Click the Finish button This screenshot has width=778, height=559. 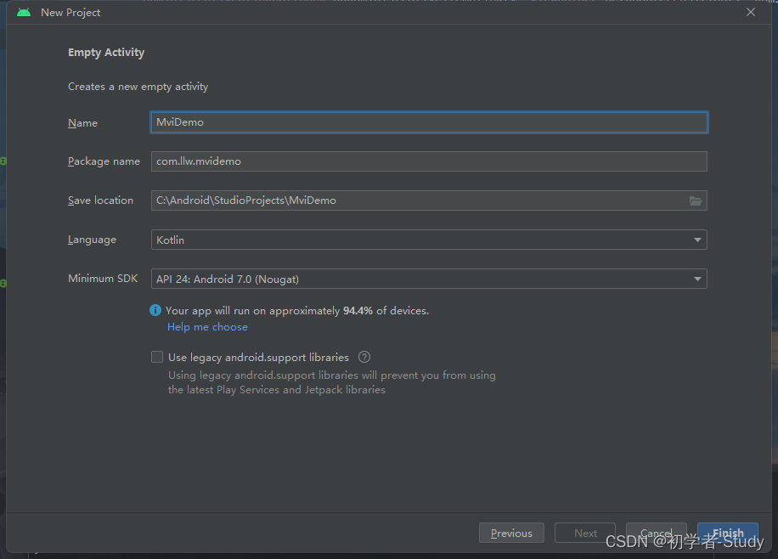pos(728,534)
